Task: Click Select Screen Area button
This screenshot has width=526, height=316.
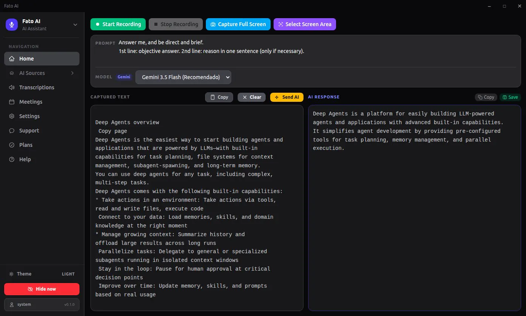Action: (305, 24)
